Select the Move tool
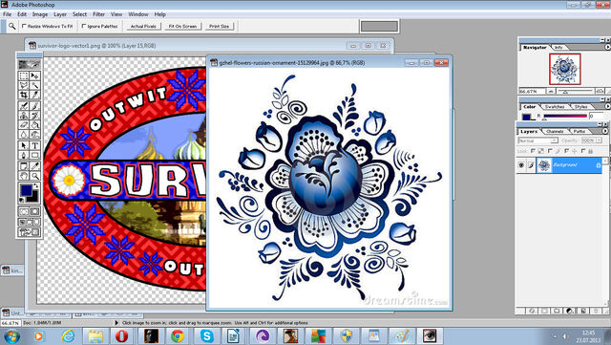This screenshot has width=611, height=345. click(34, 75)
